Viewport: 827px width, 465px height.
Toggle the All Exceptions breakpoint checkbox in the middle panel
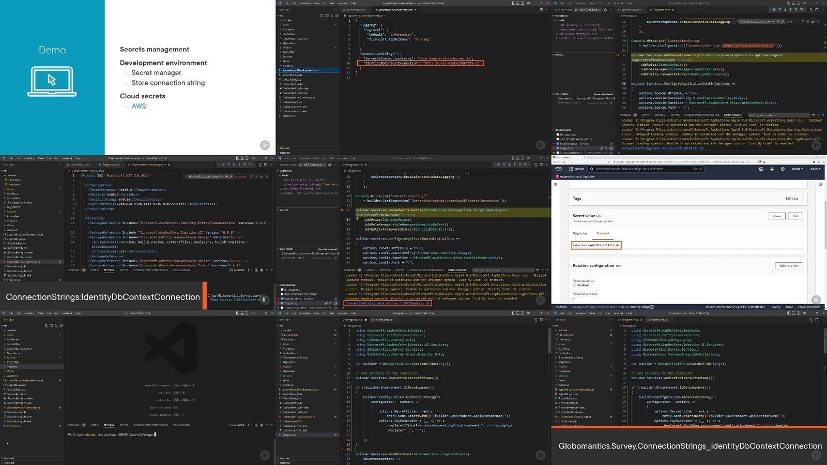[x=281, y=290]
